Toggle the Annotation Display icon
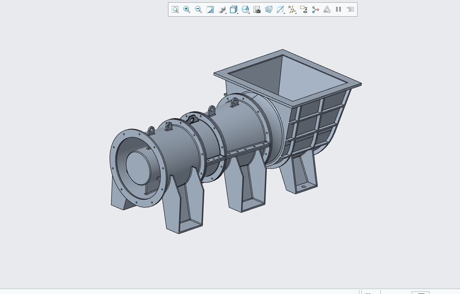Screen dimensions: 460x294 [304, 10]
